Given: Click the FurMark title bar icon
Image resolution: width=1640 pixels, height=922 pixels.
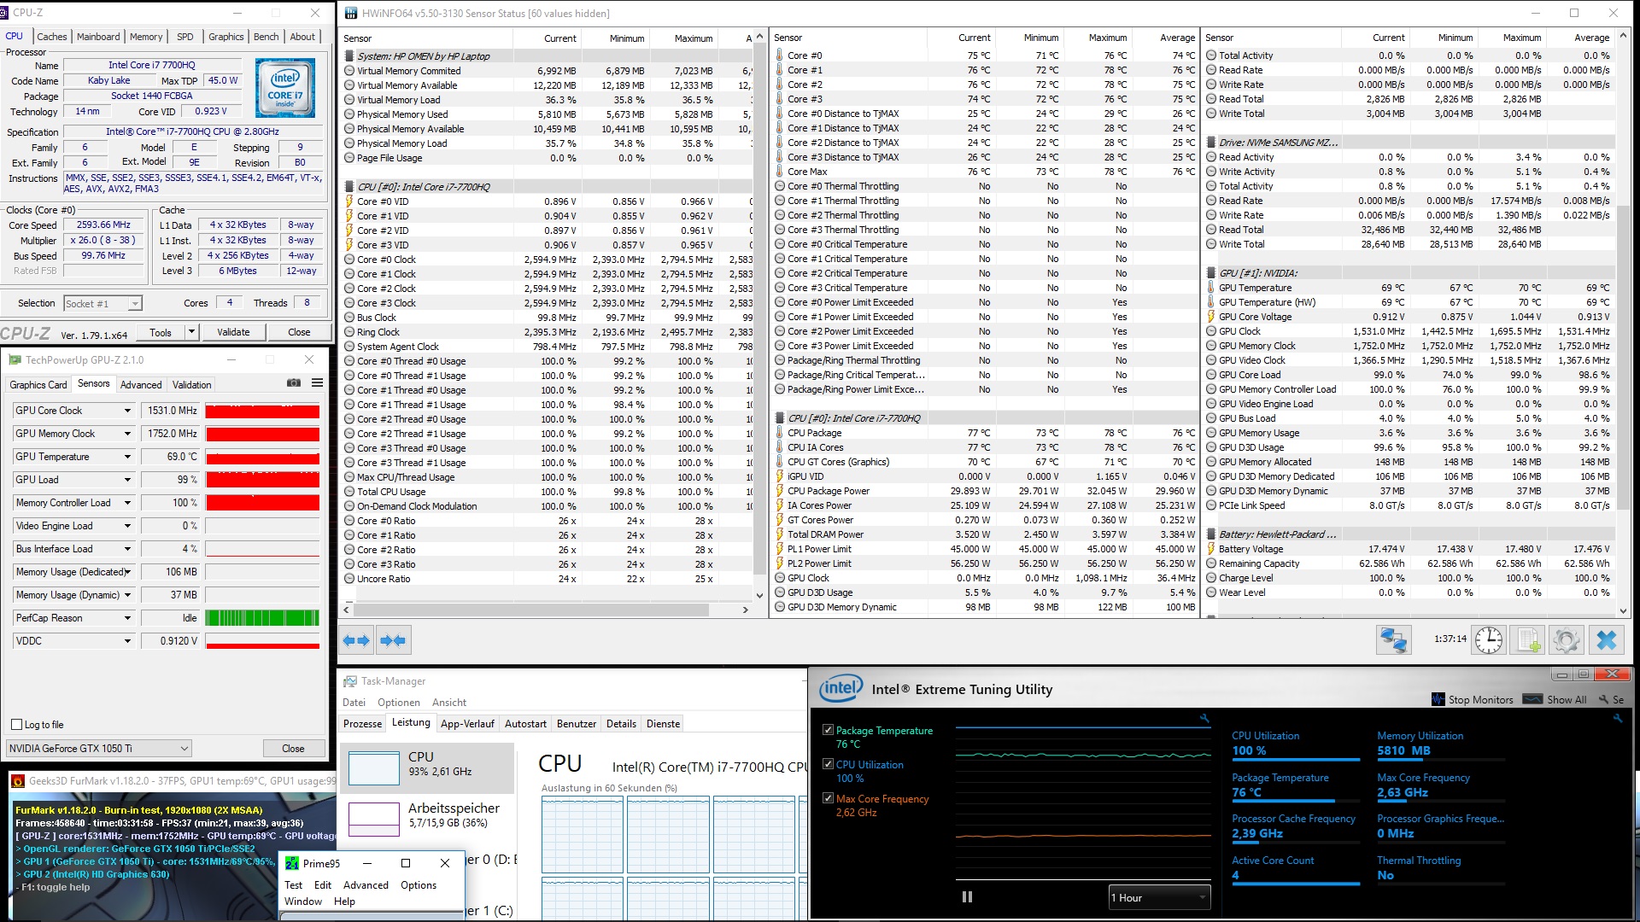Looking at the screenshot, I should pos(17,781).
